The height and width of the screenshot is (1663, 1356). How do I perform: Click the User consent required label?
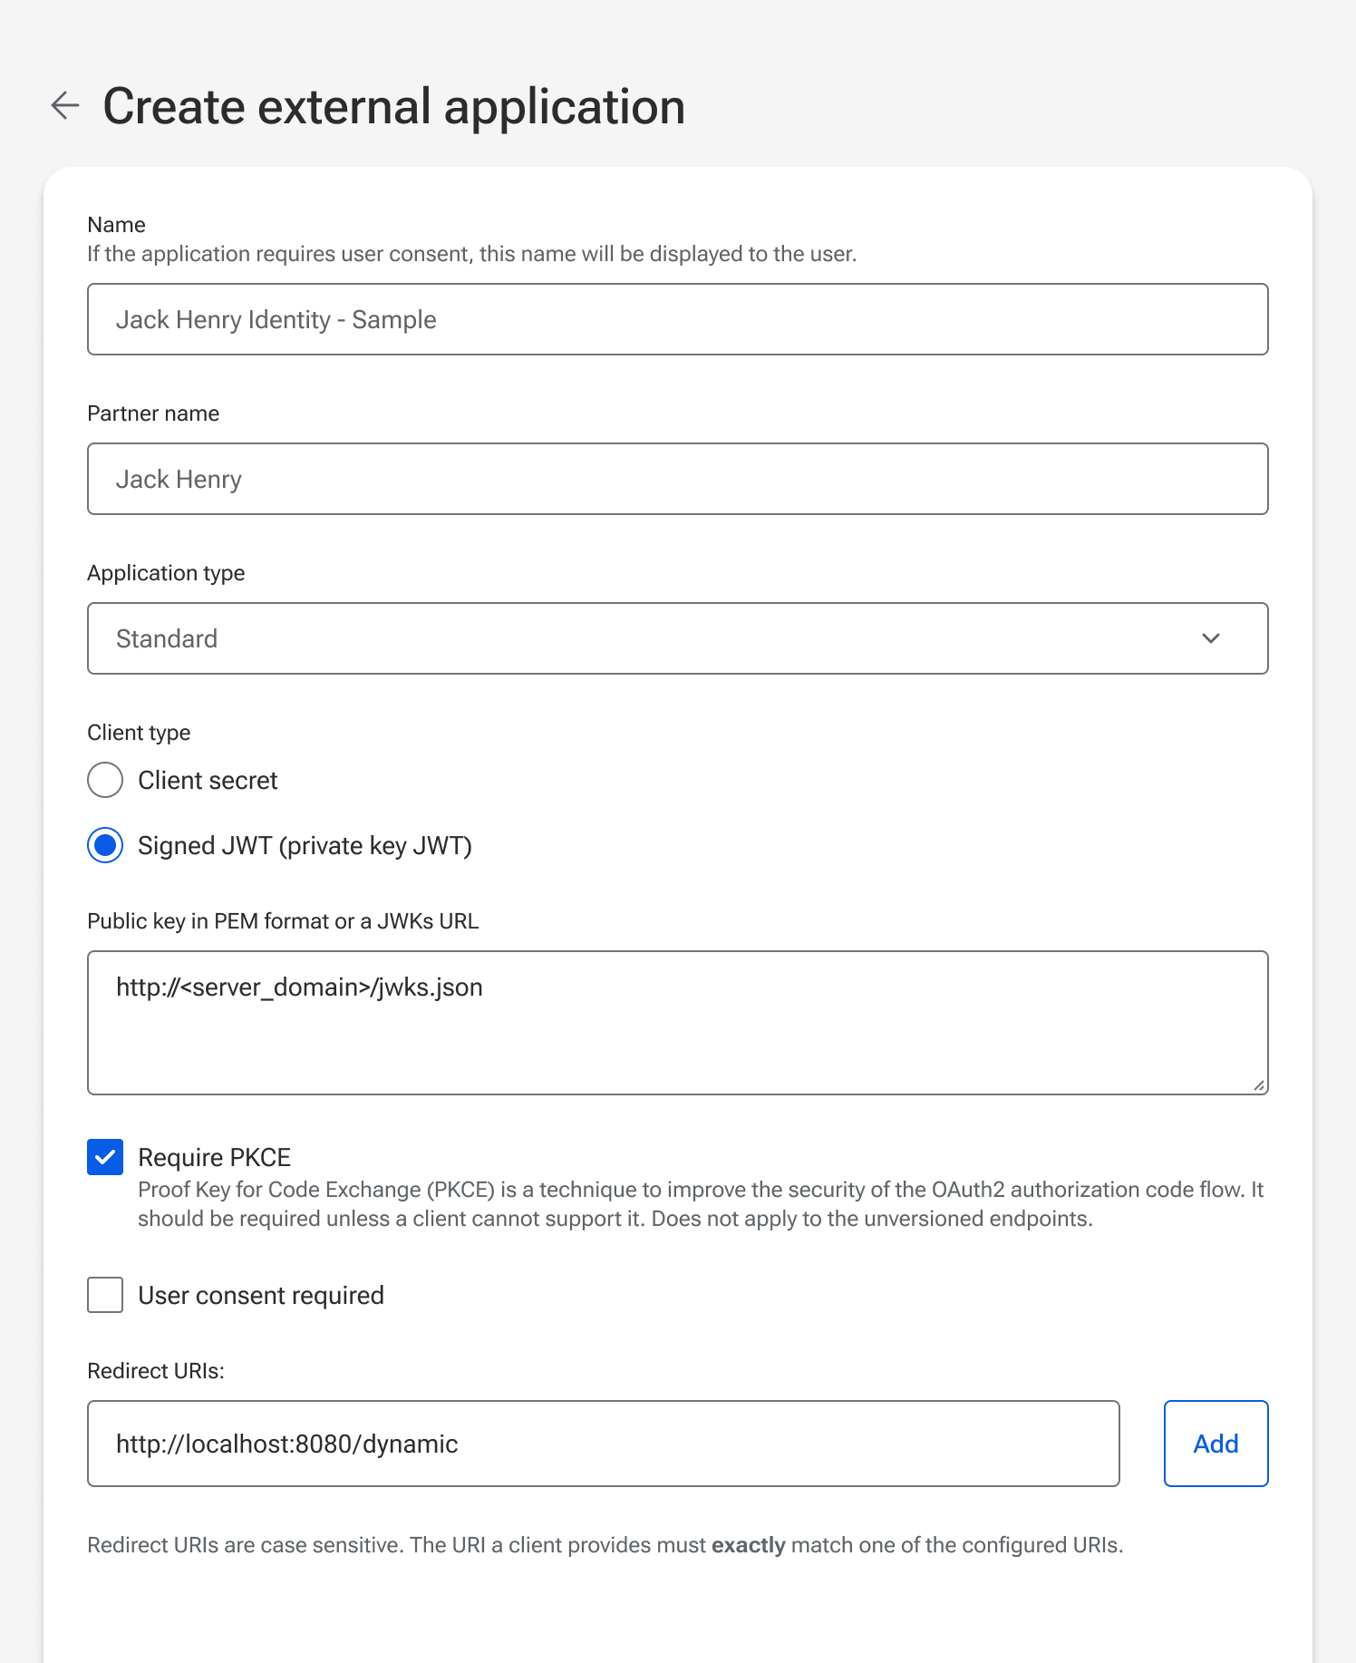pyautogui.click(x=260, y=1295)
